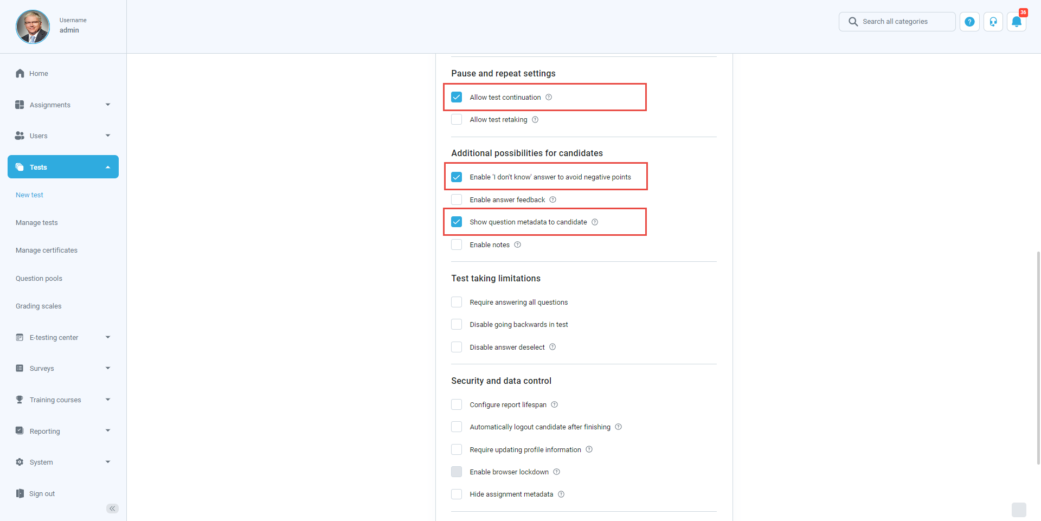Click the New test link
The width and height of the screenshot is (1041, 521).
[x=29, y=195]
